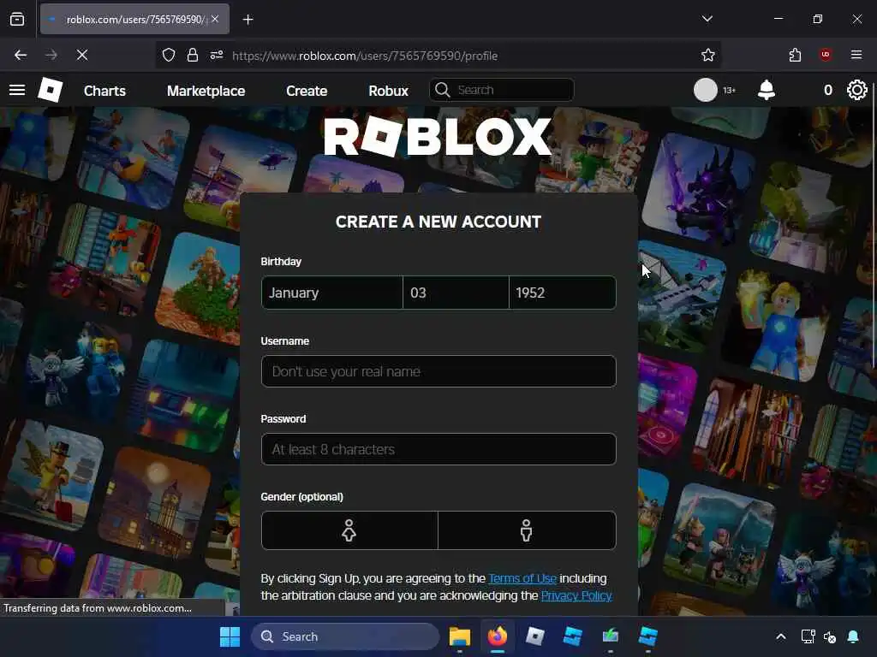Bookmark this page with the star icon
Image resolution: width=877 pixels, height=657 pixels.
pyautogui.click(x=708, y=55)
